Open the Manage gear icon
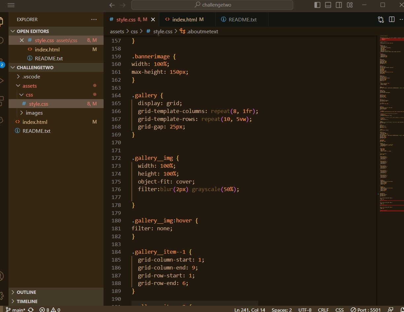This screenshot has height=312, width=404. pos(1,295)
